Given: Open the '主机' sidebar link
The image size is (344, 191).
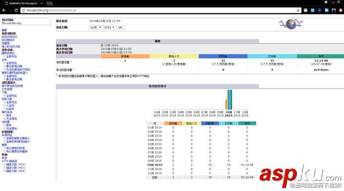Looking at the screenshot, I should (4, 59).
